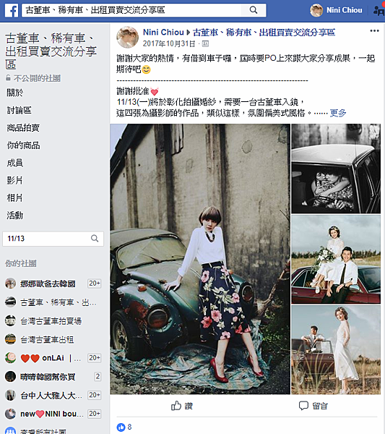Open the large green Beetle photo
Image resolution: width=385 pixels, height=434 pixels.
coord(200,259)
